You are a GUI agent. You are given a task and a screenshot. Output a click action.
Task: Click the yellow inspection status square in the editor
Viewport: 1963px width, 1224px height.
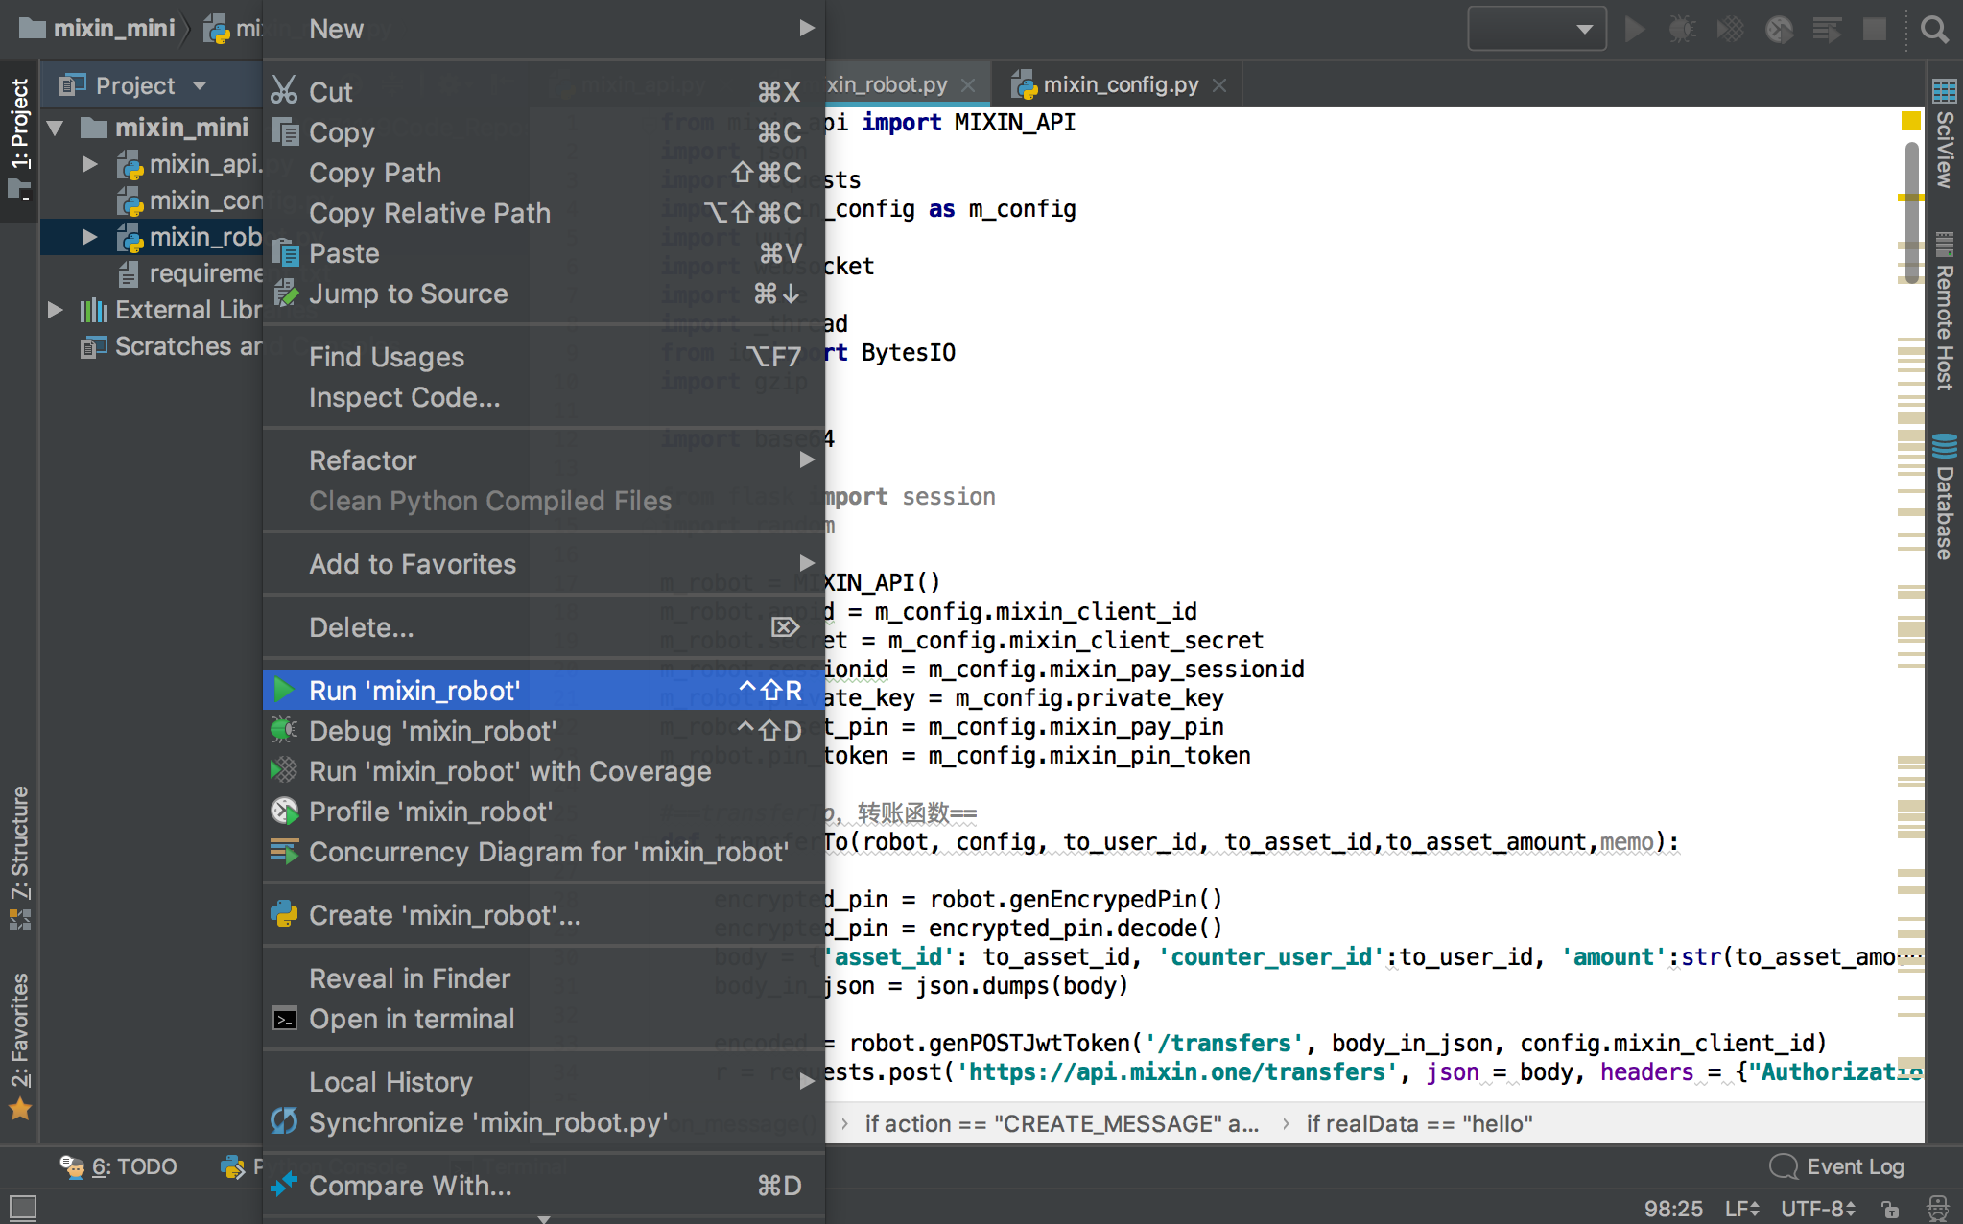point(1910,121)
